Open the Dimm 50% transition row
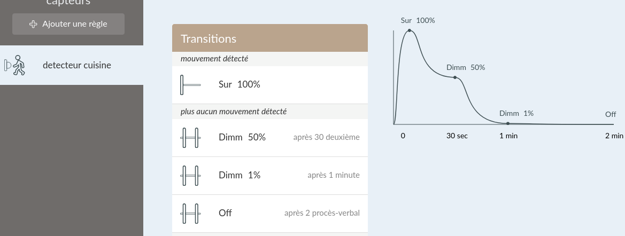Image resolution: width=625 pixels, height=236 pixels. pyautogui.click(x=270, y=138)
